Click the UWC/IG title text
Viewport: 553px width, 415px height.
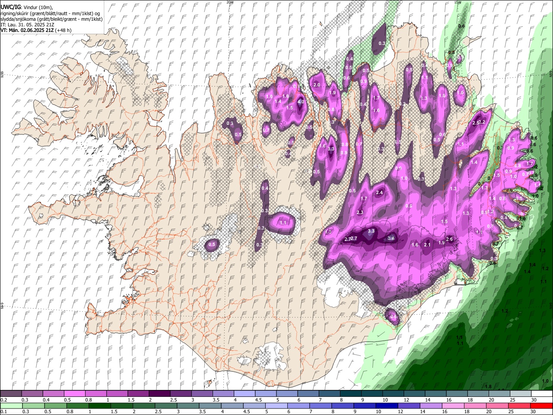(10, 7)
